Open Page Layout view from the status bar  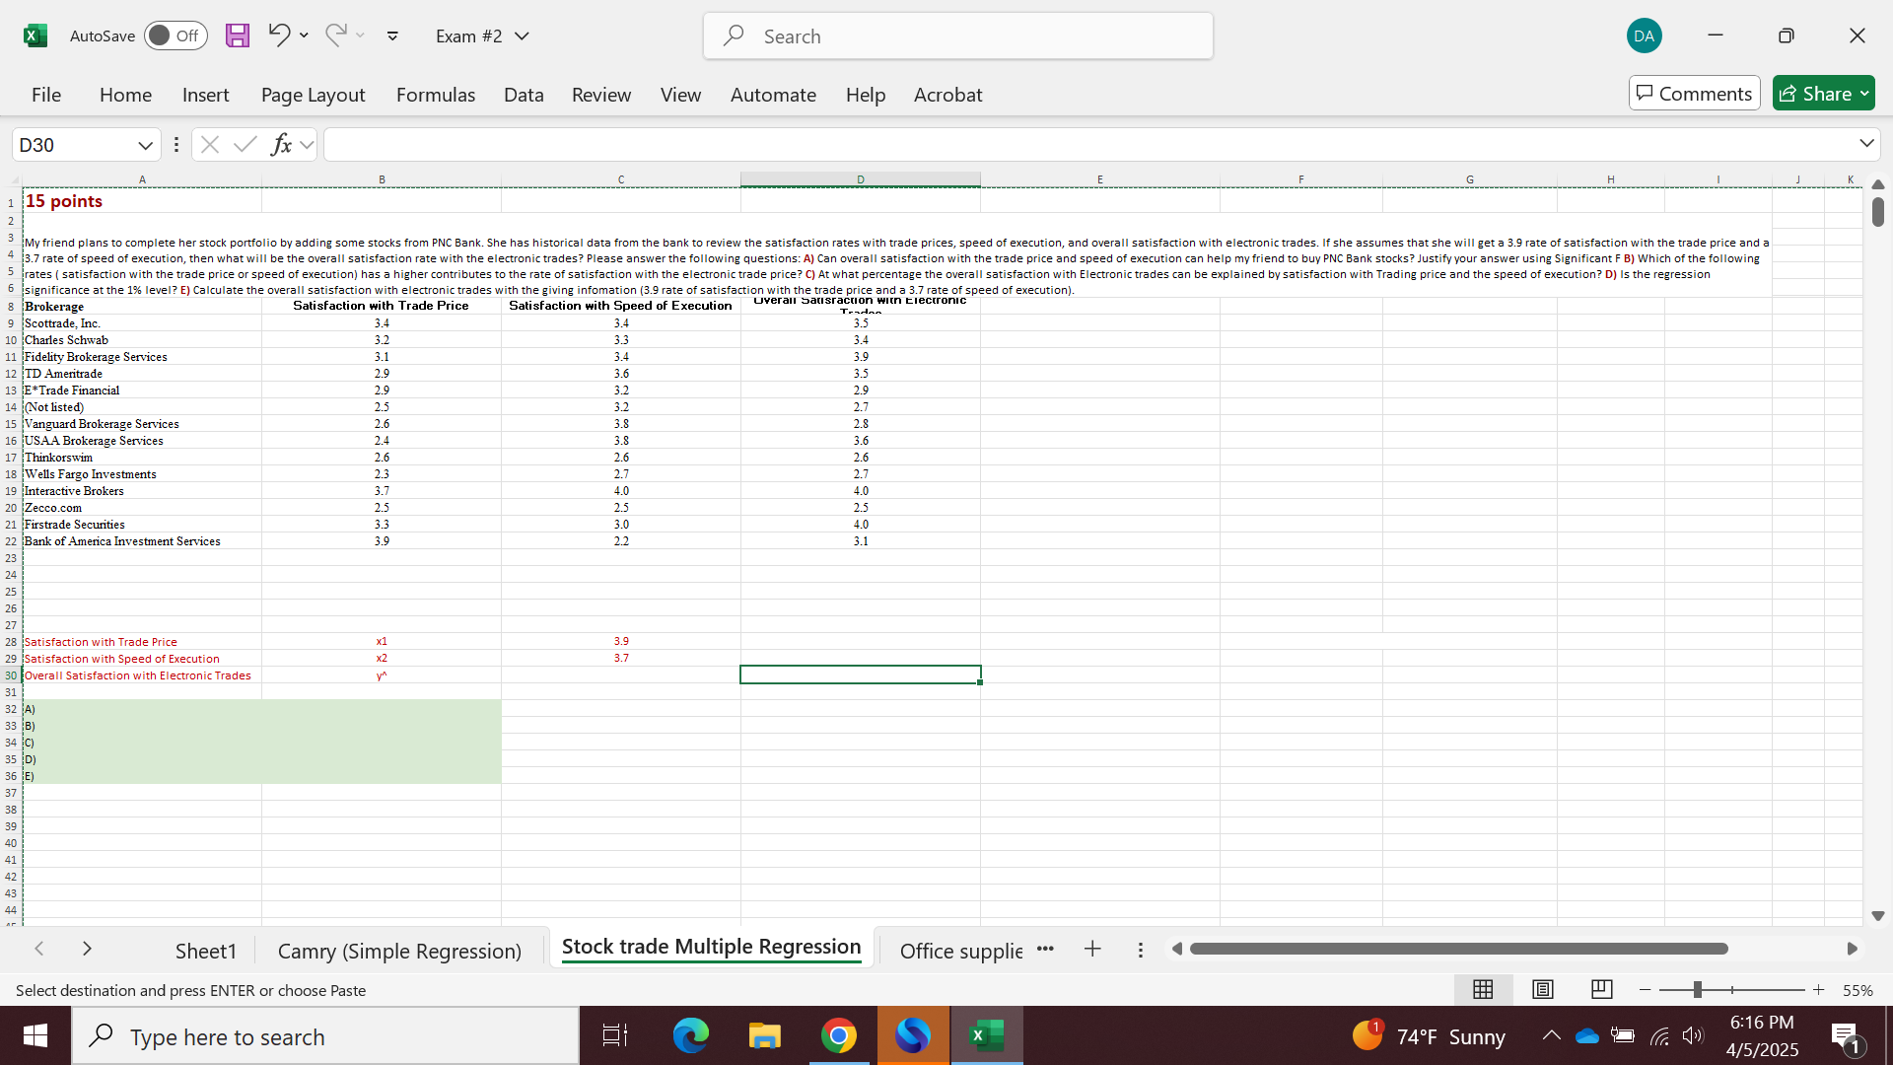point(1542,989)
